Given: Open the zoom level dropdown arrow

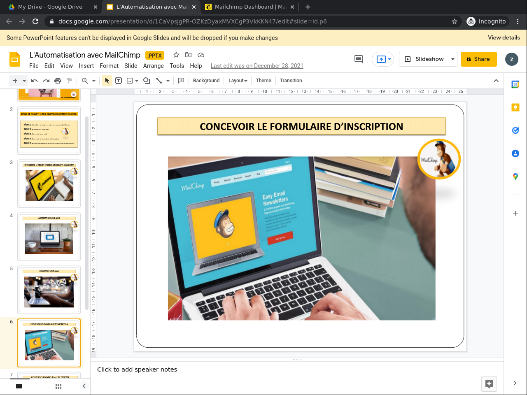Looking at the screenshot, I should pyautogui.click(x=94, y=81).
